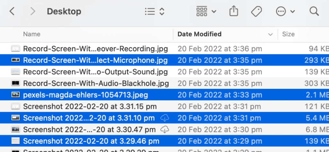Click the 121 KB size cell
Image resolution: width=329 pixels, height=152 pixels.
(x=317, y=106)
